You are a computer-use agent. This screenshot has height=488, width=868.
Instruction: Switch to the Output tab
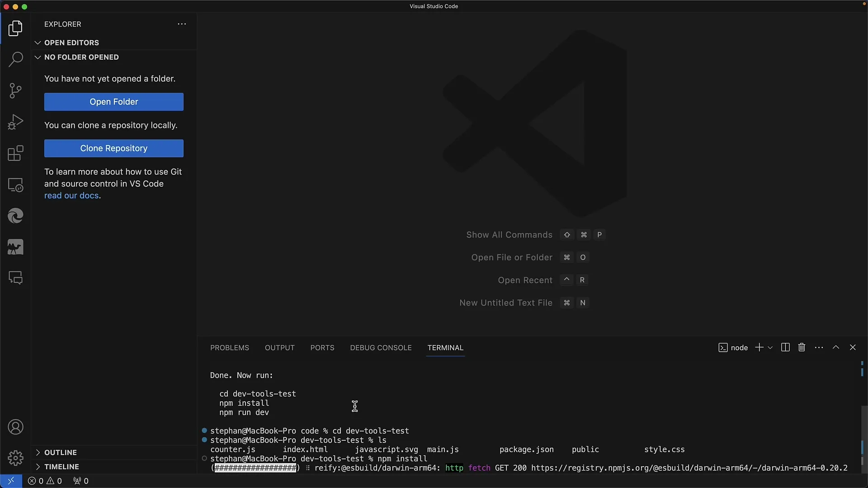click(279, 347)
